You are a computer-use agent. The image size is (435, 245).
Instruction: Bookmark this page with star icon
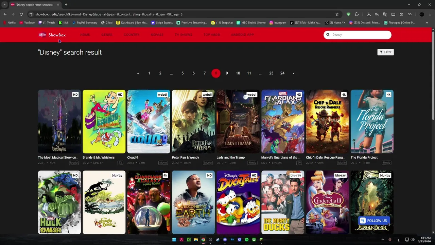337,14
